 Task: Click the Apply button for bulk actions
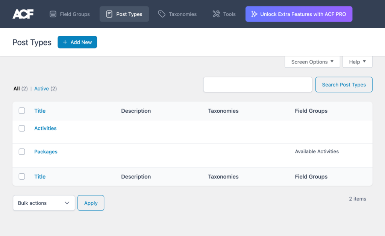coord(91,203)
